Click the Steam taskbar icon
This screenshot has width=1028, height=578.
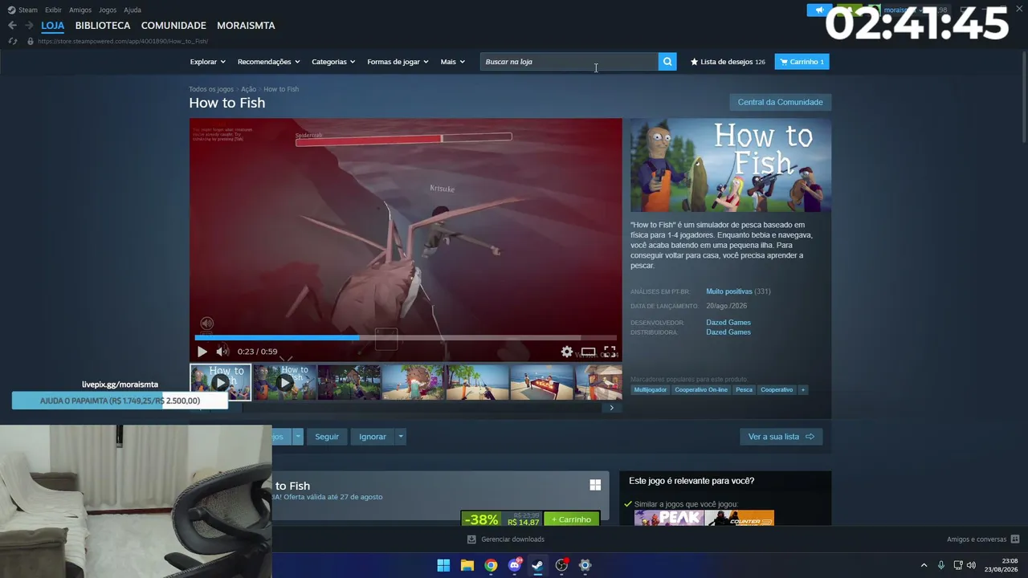538,565
